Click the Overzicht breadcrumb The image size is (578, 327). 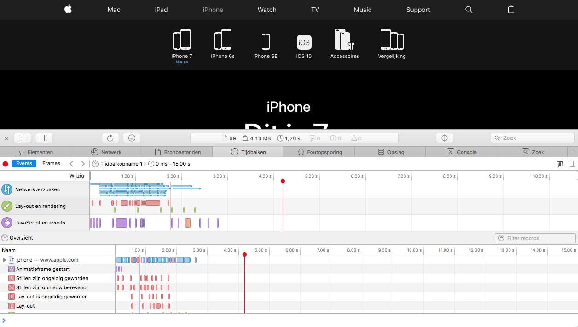[17, 238]
